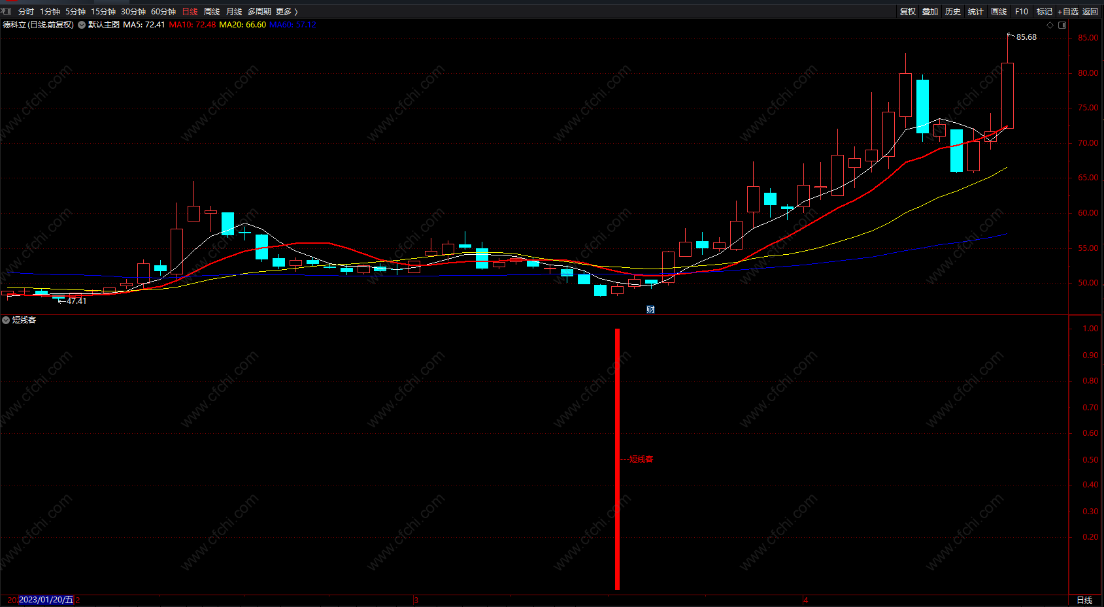Add stock via +自选 button
The width and height of the screenshot is (1104, 607).
[x=1068, y=12]
